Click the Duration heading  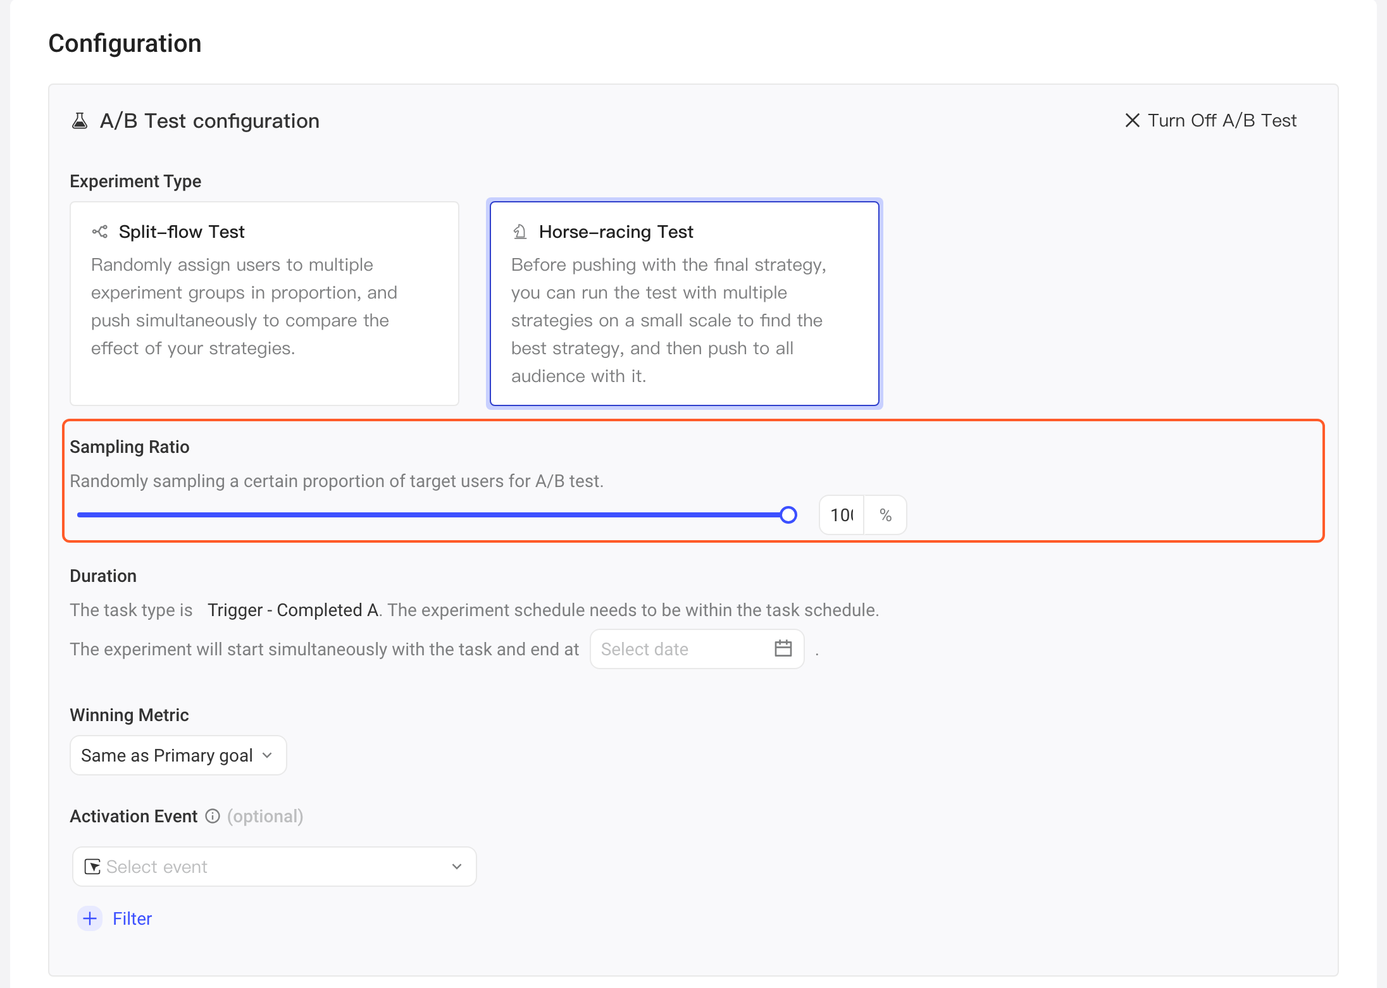103,576
